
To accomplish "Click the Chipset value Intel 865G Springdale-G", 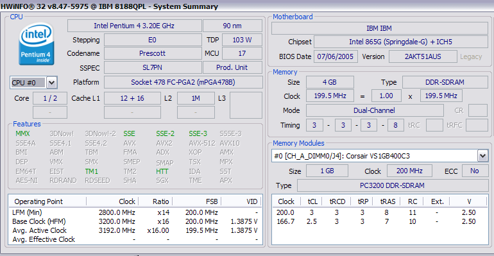I will 401,42.
